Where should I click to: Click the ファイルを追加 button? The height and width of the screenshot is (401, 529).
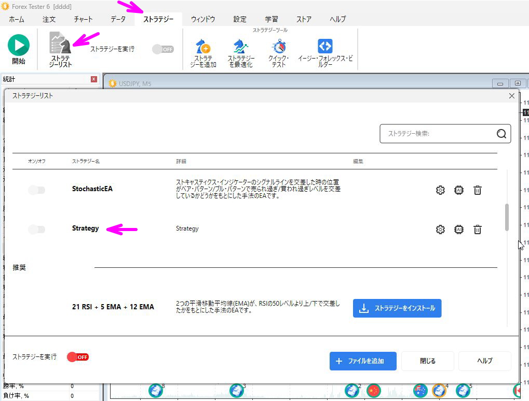coord(363,361)
